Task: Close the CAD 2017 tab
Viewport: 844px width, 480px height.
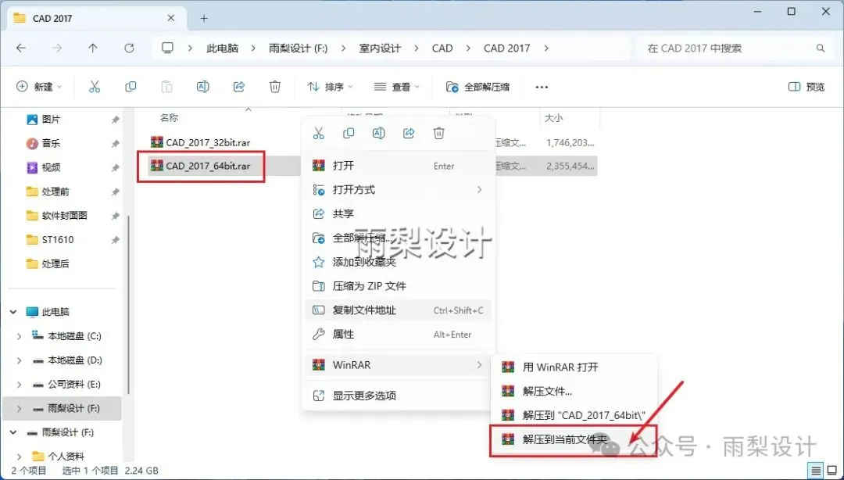Action: [170, 18]
